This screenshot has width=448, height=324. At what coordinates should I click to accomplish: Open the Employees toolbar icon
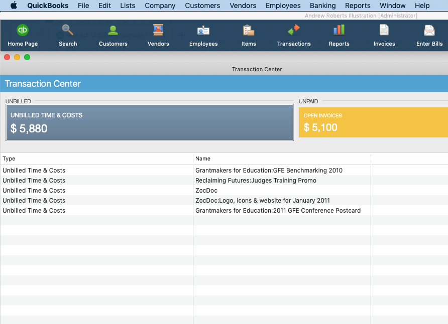point(203,31)
